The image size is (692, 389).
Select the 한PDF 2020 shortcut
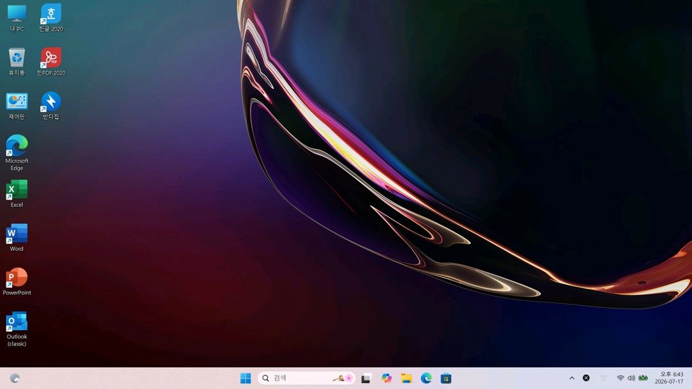coord(51,61)
